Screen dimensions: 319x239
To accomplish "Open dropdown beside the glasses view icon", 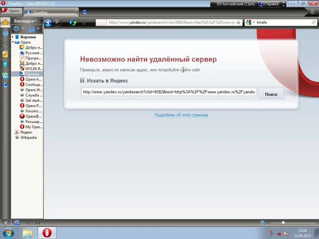I will coord(38,28).
